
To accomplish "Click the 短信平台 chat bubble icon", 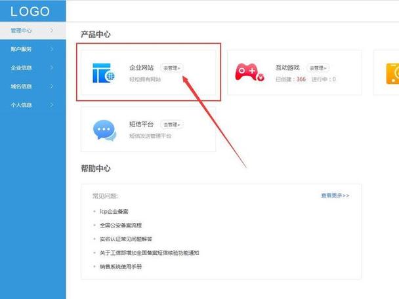I will point(105,130).
